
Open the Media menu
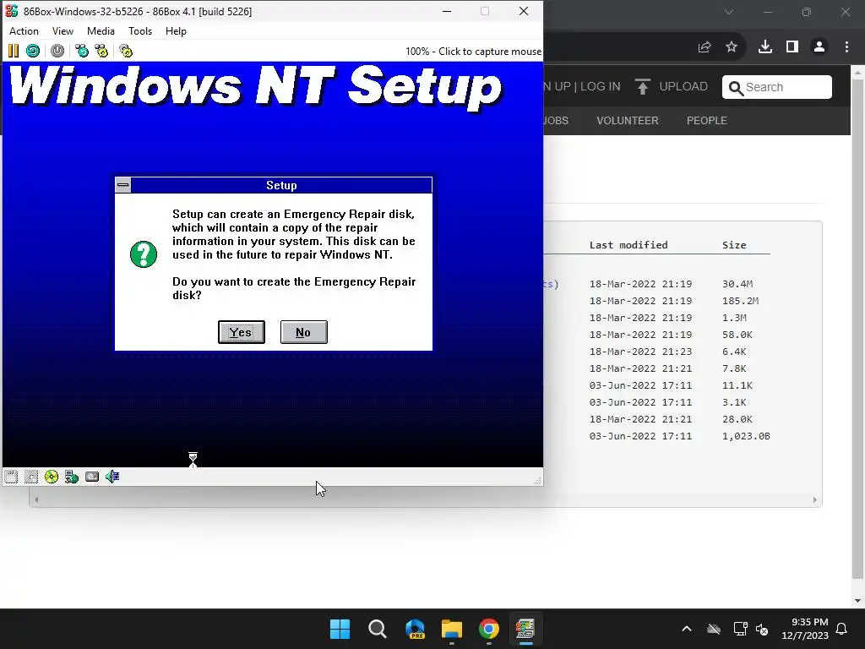click(x=101, y=31)
